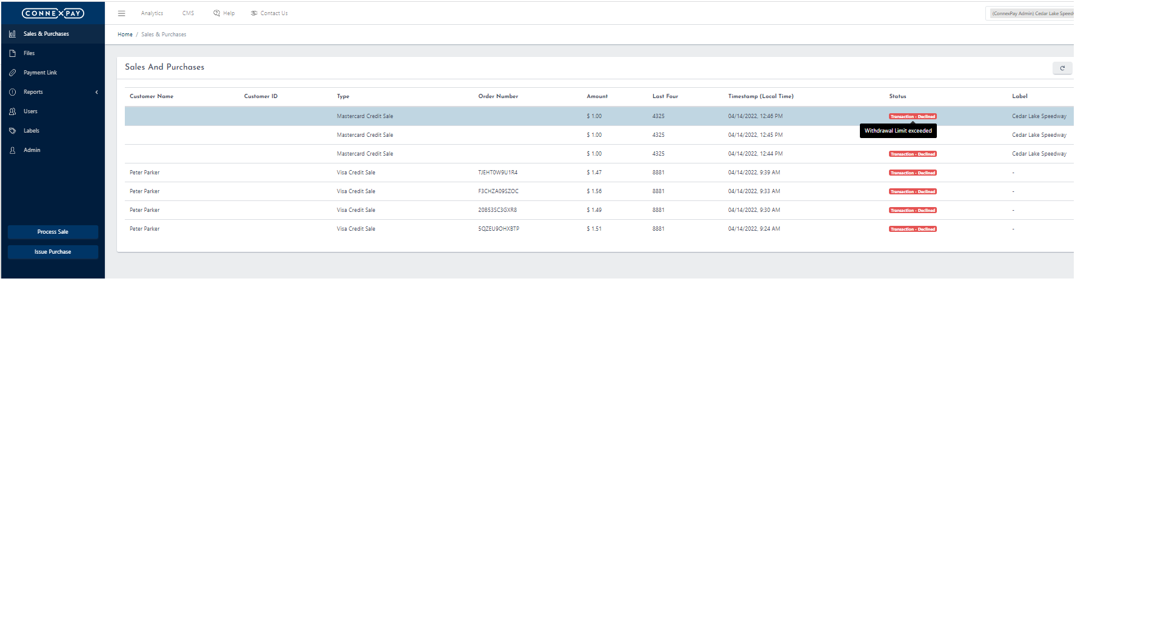The height and width of the screenshot is (620, 1155).
Task: Click last four 8881 in 9:30 AM row
Action: (x=658, y=210)
